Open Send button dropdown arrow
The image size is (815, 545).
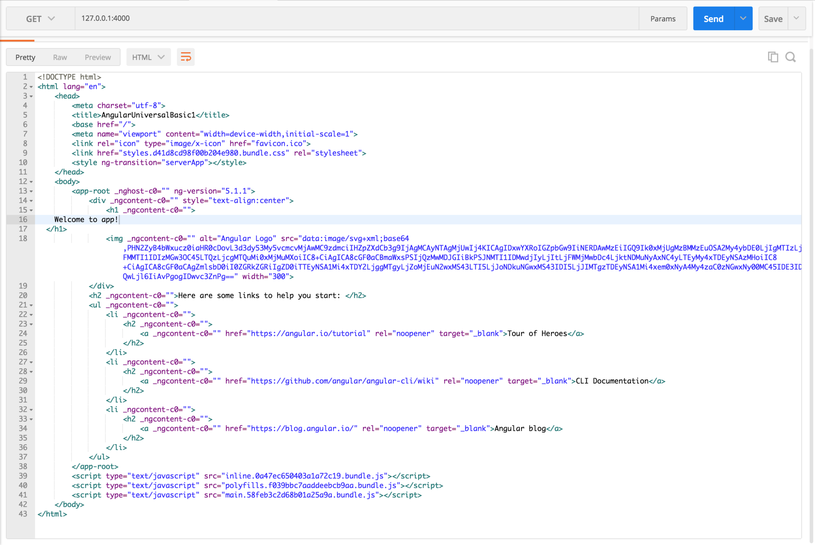743,19
